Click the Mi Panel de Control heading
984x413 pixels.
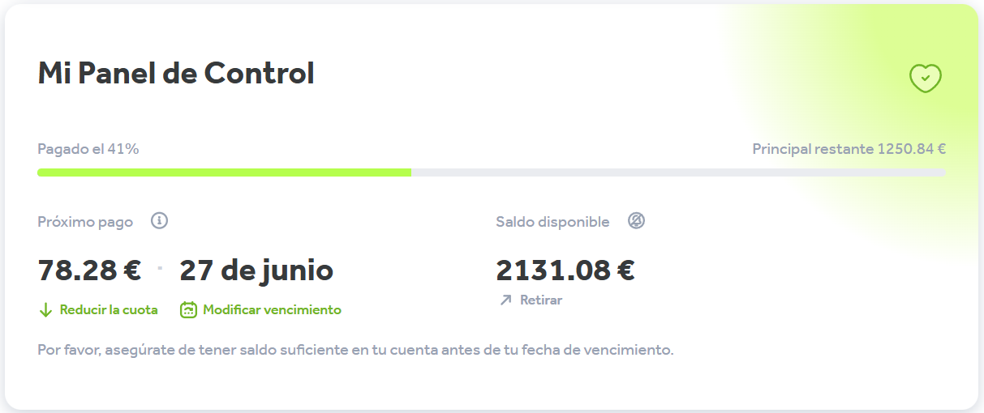pos(176,74)
